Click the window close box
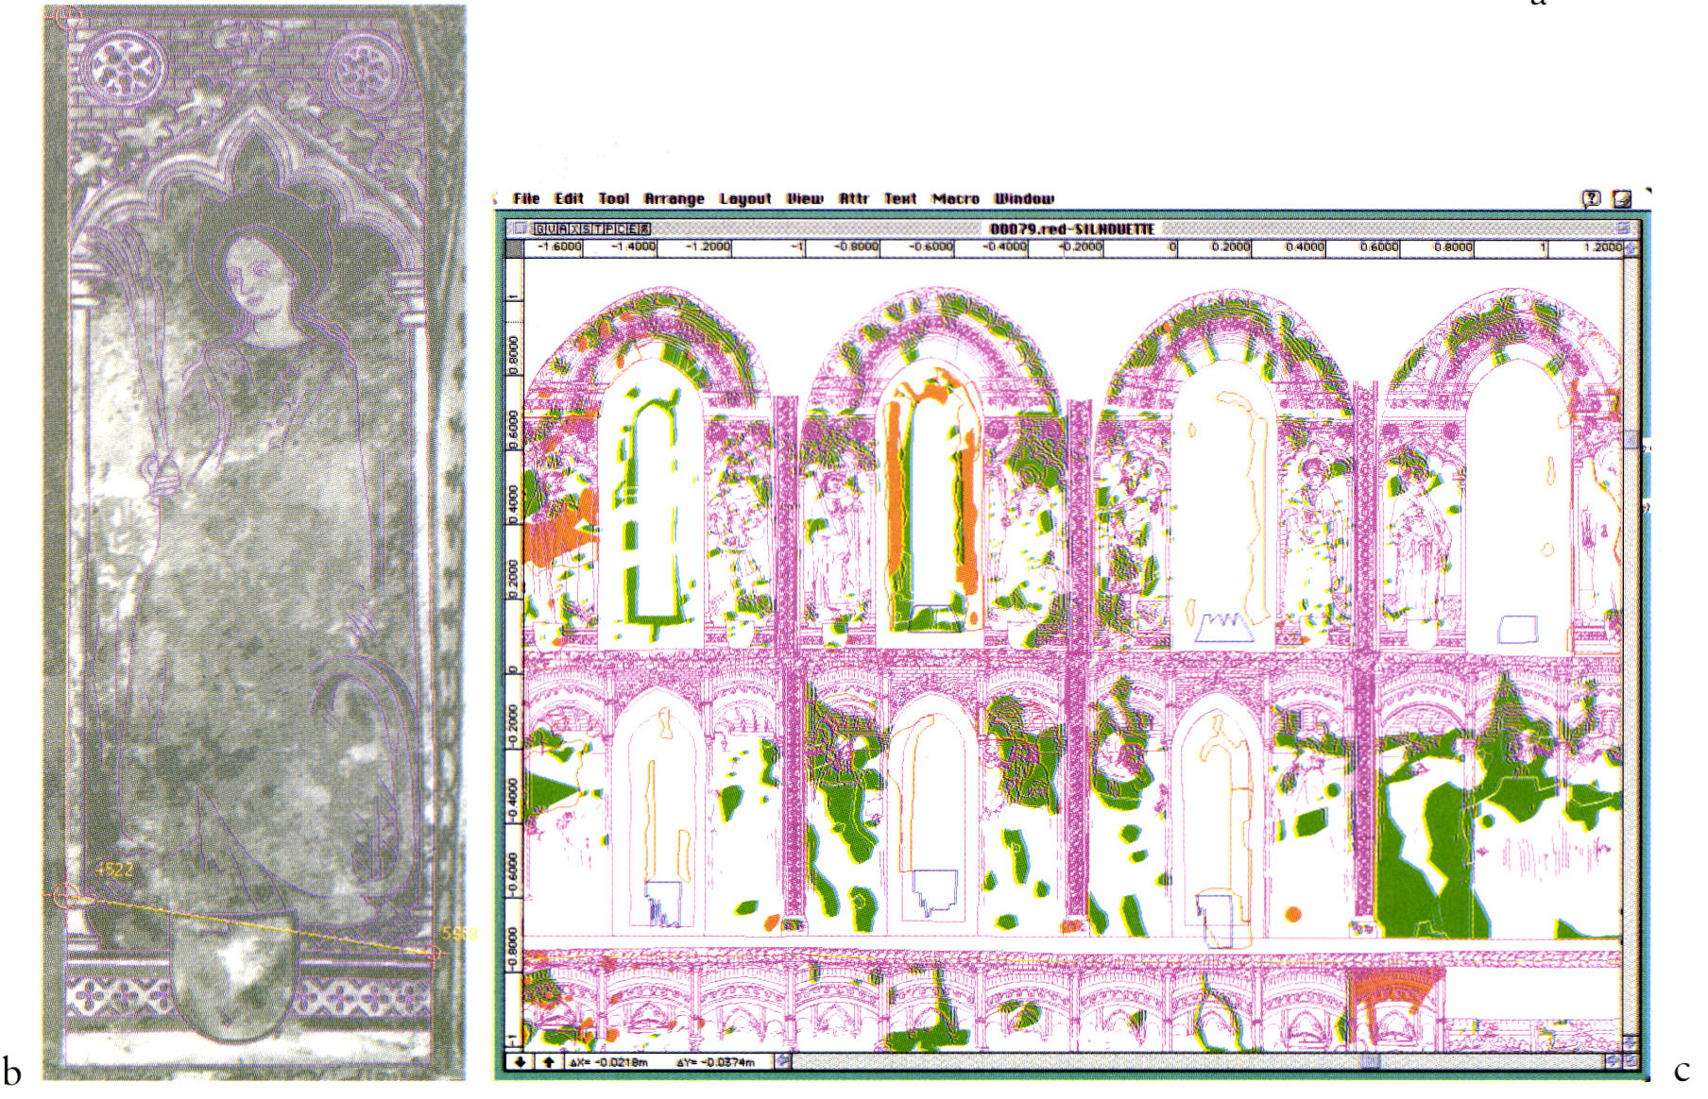The width and height of the screenshot is (1708, 1099). [x=520, y=228]
